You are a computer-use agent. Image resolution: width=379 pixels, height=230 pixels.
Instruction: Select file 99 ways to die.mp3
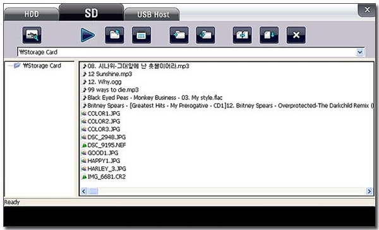point(113,90)
